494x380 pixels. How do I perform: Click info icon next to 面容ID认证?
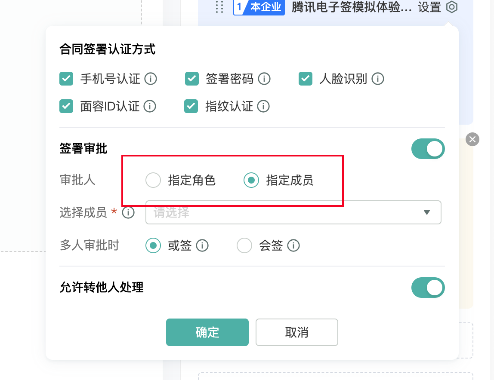click(x=150, y=107)
